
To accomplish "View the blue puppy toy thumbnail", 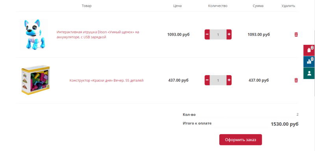I will tap(35, 35).
